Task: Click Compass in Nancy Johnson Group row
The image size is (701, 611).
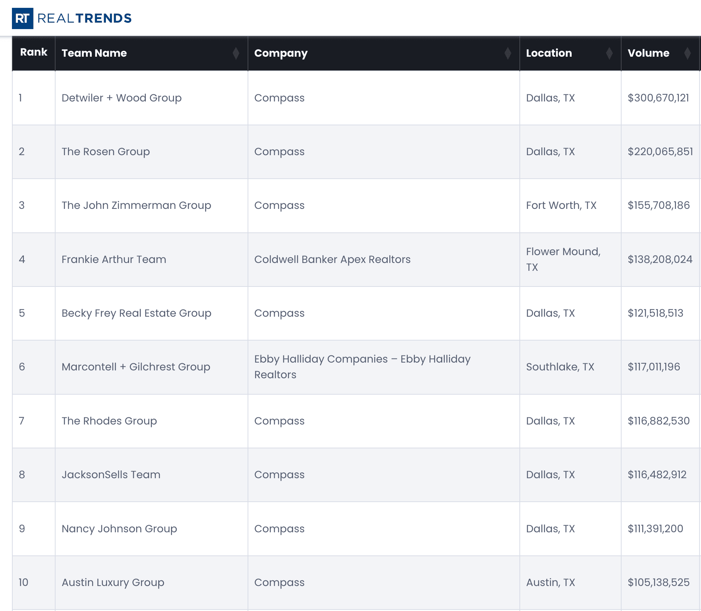Action: coord(279,529)
